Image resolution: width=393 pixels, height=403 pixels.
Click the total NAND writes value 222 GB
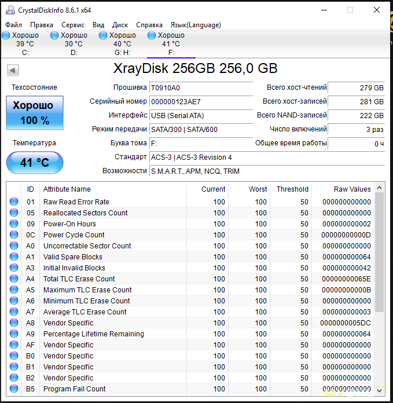[x=357, y=115]
